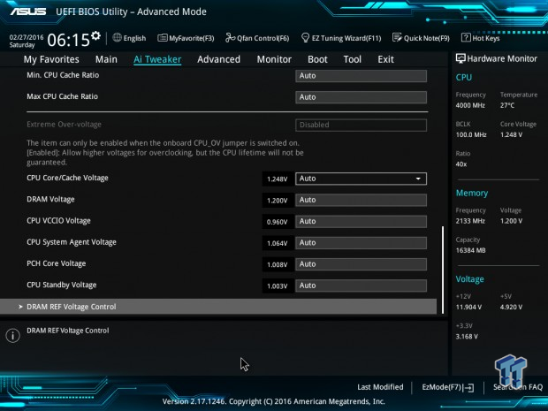Click the EzMode exit arrow icon
This screenshot has height=411, width=548.
click(x=468, y=387)
